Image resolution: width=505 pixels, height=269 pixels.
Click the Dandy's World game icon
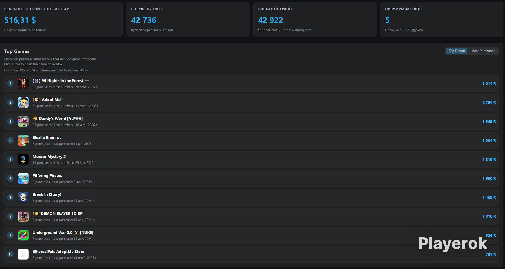23,121
